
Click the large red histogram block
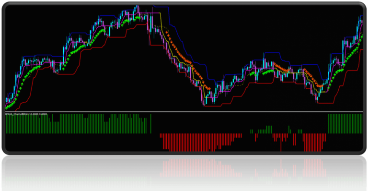click(201, 142)
